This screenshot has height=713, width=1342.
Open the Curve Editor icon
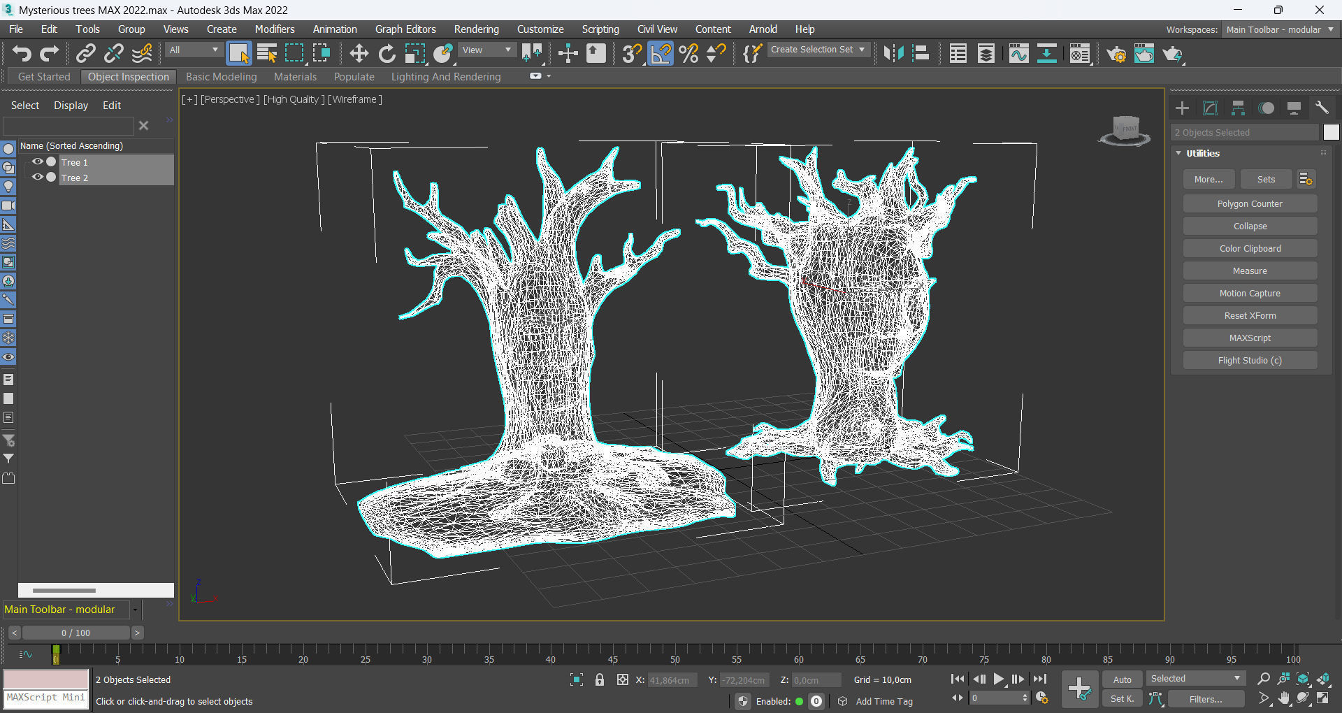pyautogui.click(x=1018, y=54)
